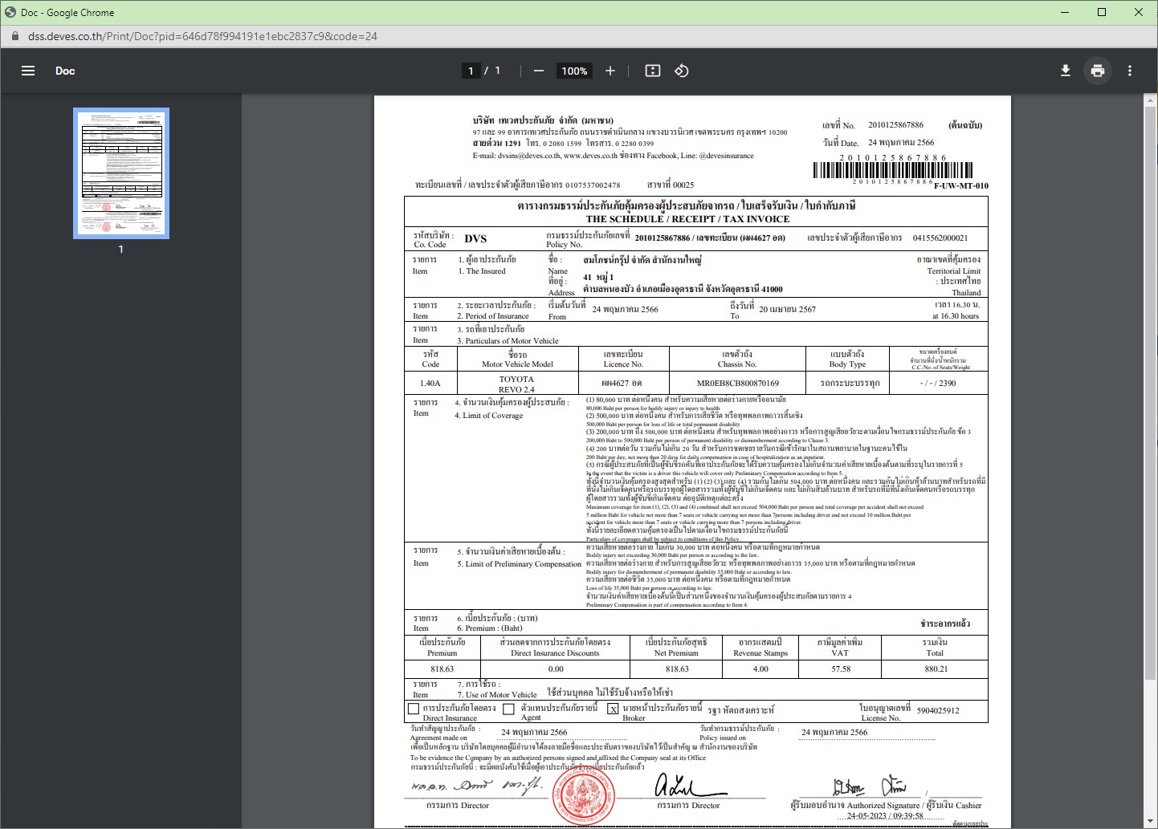Click the discount value 0.00
This screenshot has width=1158, height=829.
(556, 668)
